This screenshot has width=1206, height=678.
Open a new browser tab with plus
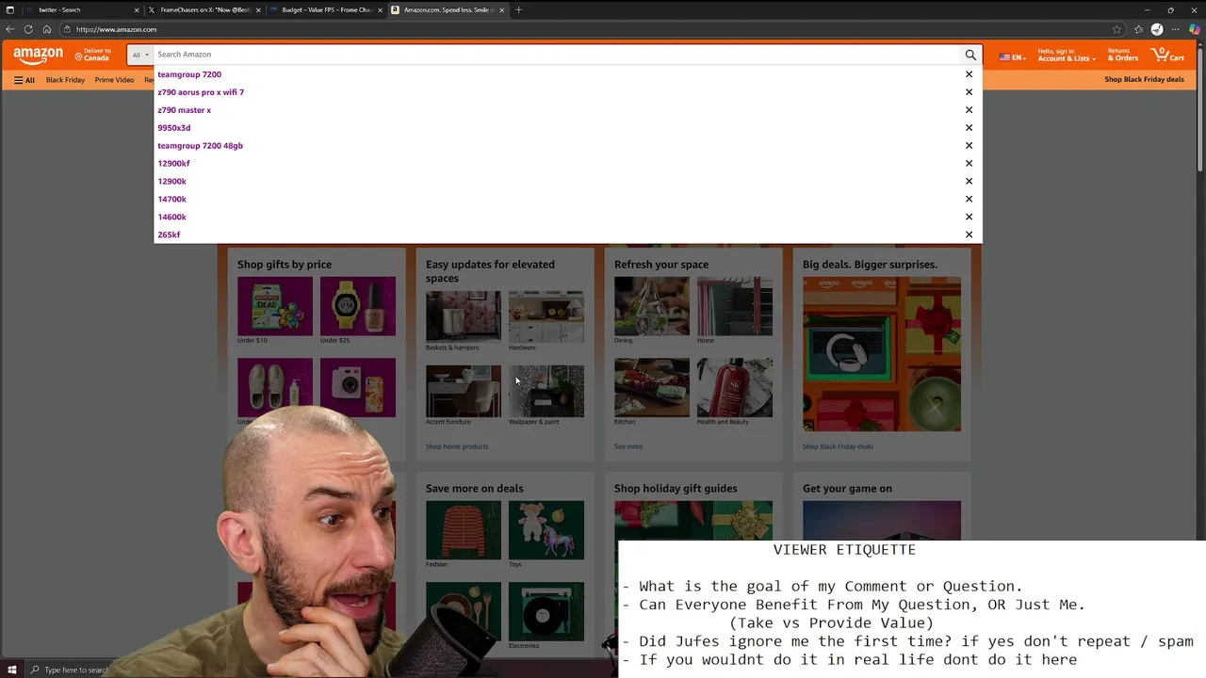click(518, 9)
